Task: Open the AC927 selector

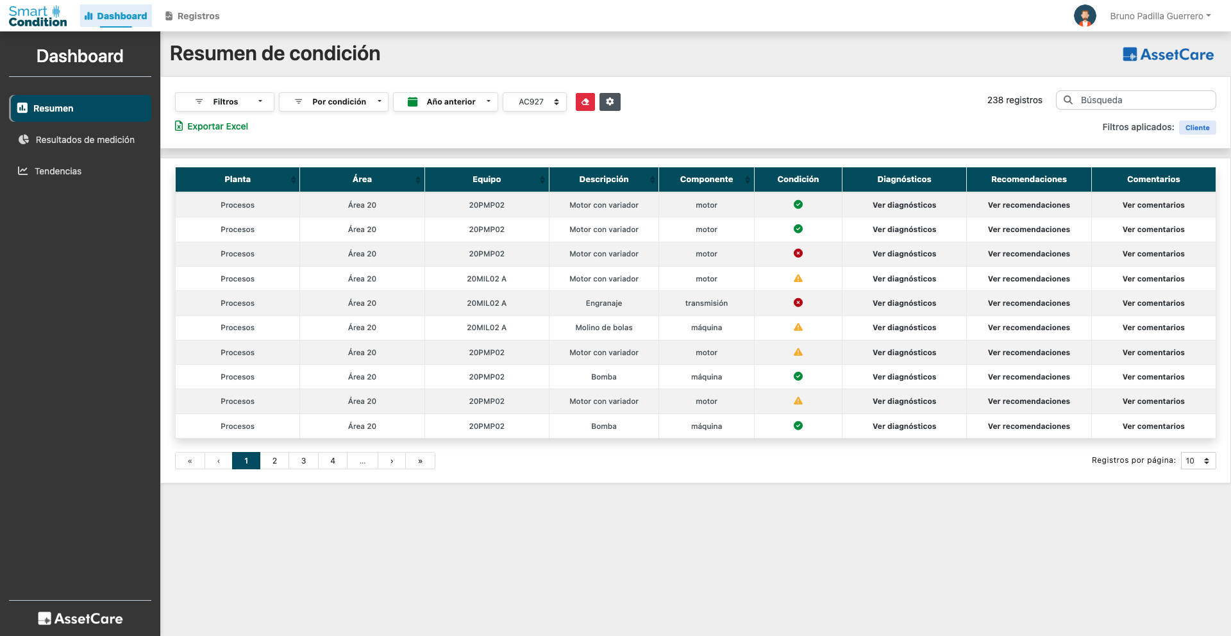Action: click(534, 101)
